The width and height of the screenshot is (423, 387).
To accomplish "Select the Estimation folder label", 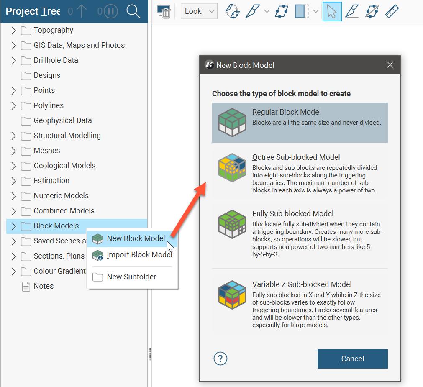I will 51,181.
